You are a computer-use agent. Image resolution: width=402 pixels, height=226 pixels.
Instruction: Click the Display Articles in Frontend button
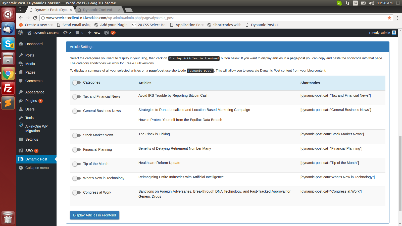click(94, 215)
